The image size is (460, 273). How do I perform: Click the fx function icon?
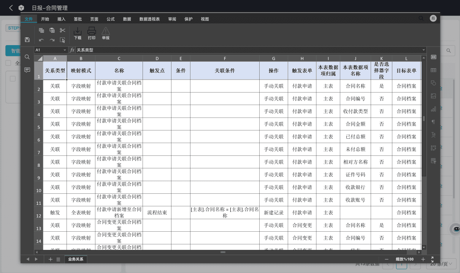point(72,50)
